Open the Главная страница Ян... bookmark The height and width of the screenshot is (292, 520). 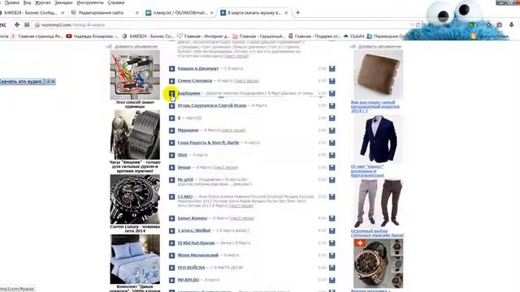[37, 36]
